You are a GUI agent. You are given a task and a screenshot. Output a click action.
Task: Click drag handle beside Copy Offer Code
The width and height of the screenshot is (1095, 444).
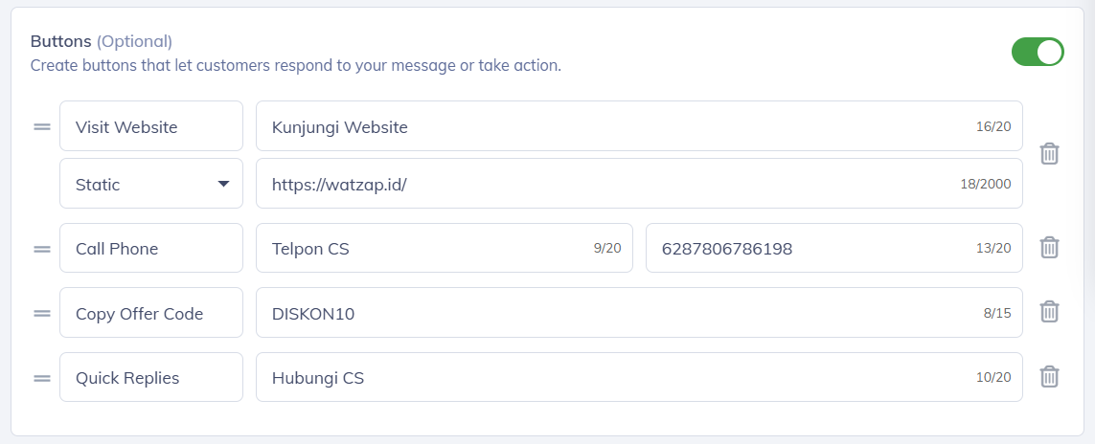point(42,313)
